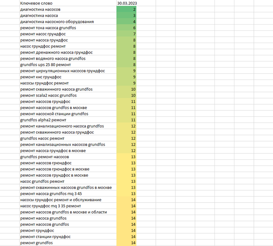273x246 pixels.
Task: Click the 'ремонт насоса грундфос' cell without в москве
Action: [x=68, y=40]
